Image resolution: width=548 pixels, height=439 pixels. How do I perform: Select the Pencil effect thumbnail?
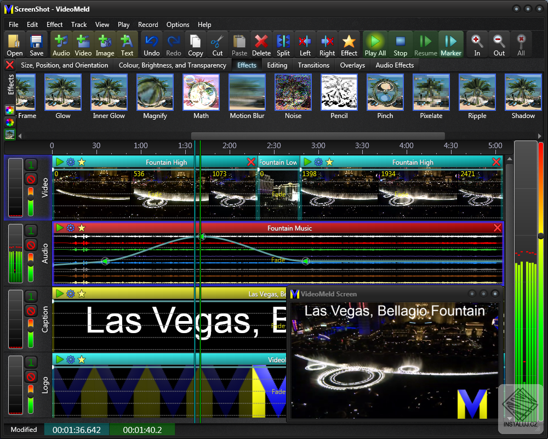[x=339, y=92]
